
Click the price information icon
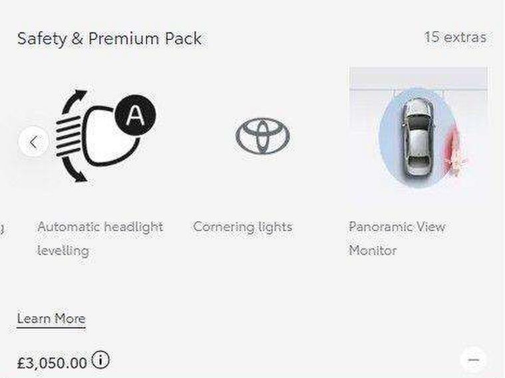click(x=100, y=359)
